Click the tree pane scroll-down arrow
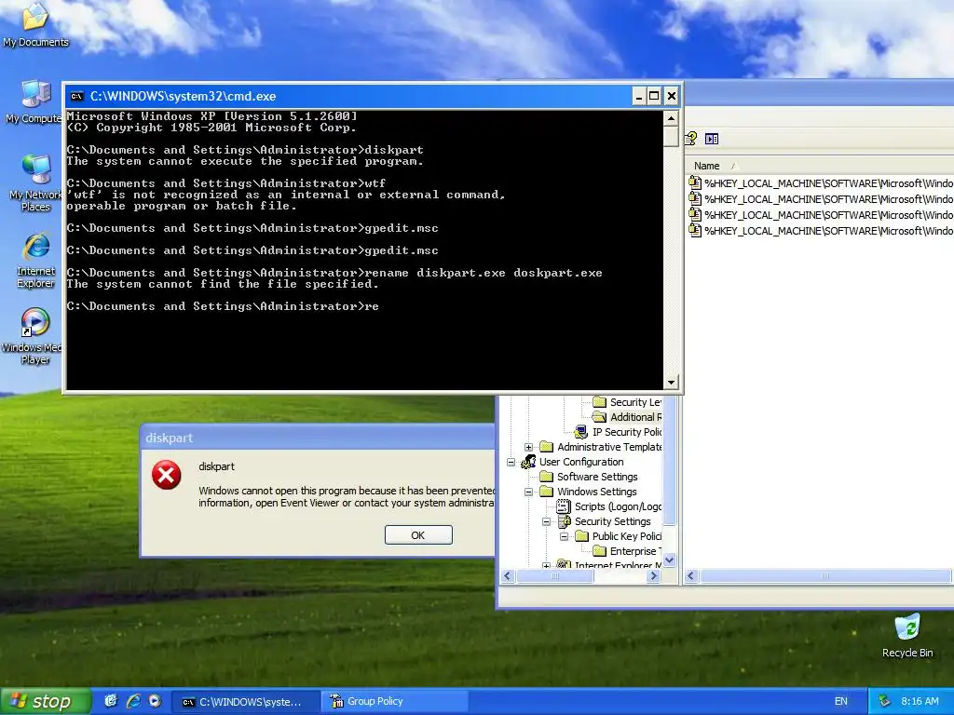954x715 pixels. (669, 560)
